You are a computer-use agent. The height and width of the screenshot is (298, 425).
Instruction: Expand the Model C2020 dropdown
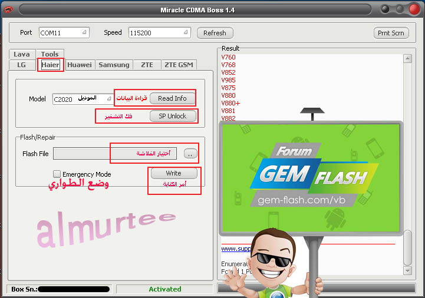[83, 99]
